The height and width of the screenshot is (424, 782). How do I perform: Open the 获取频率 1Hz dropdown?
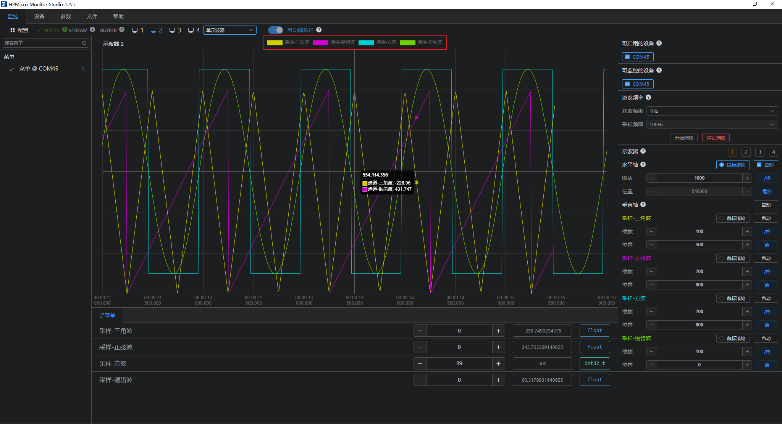712,111
